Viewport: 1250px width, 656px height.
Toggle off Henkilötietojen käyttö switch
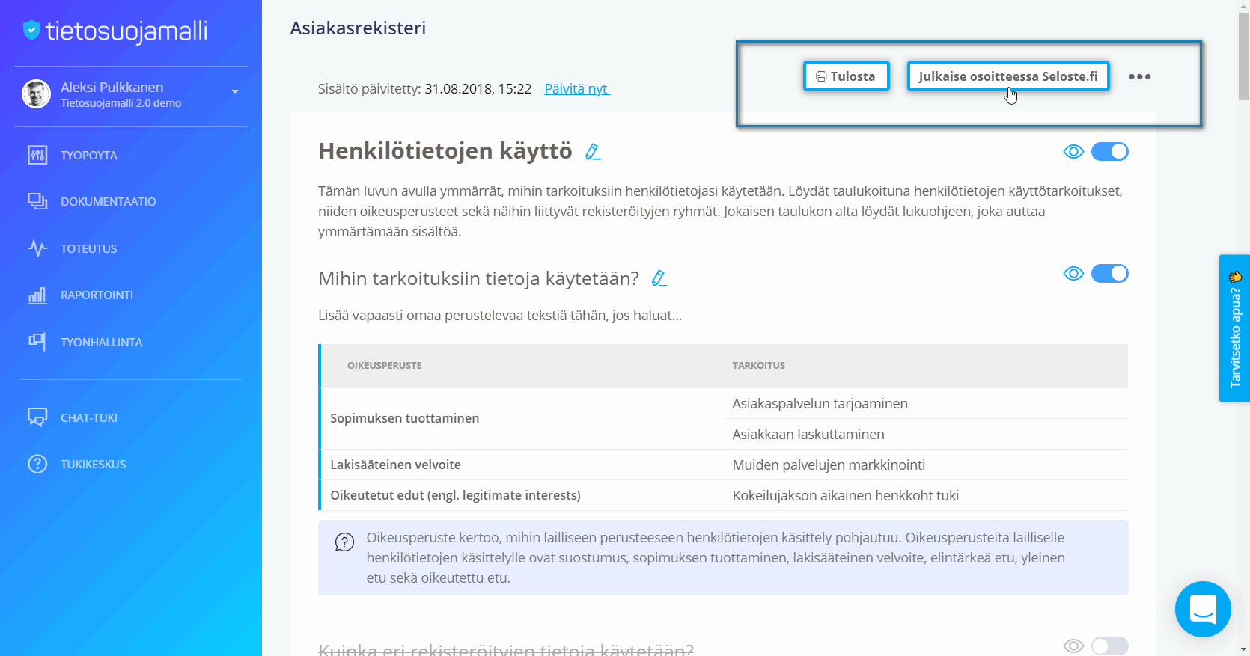1109,152
